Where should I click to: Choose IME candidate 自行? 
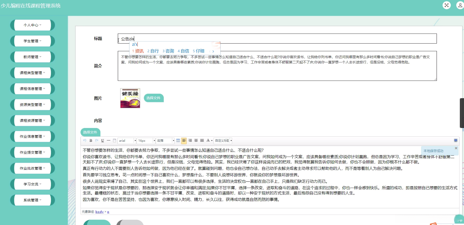153,51
